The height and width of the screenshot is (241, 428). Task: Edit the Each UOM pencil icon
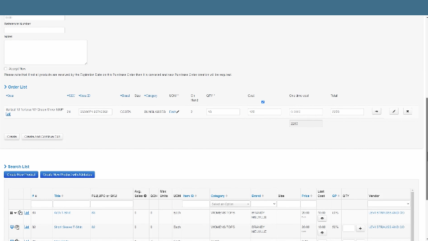(178, 112)
